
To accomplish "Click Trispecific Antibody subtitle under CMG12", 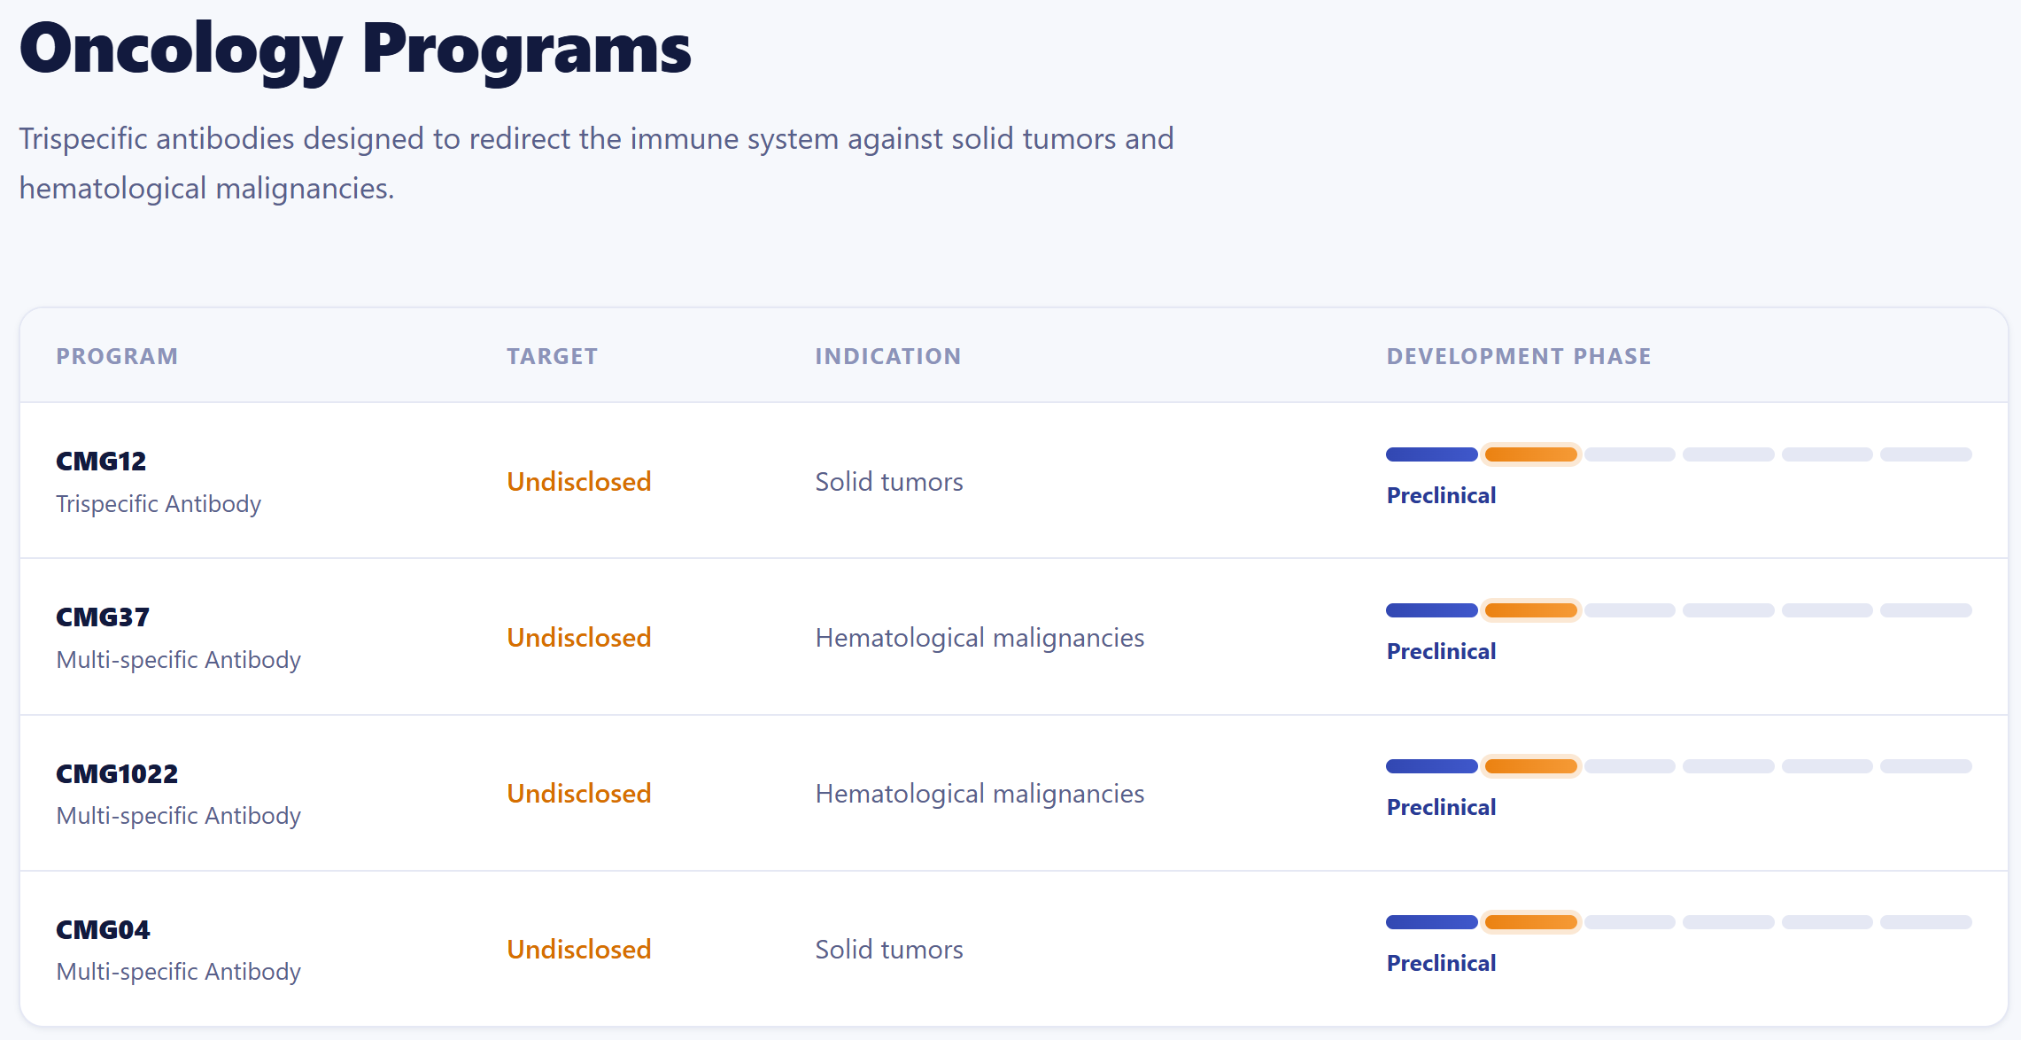I will (159, 504).
